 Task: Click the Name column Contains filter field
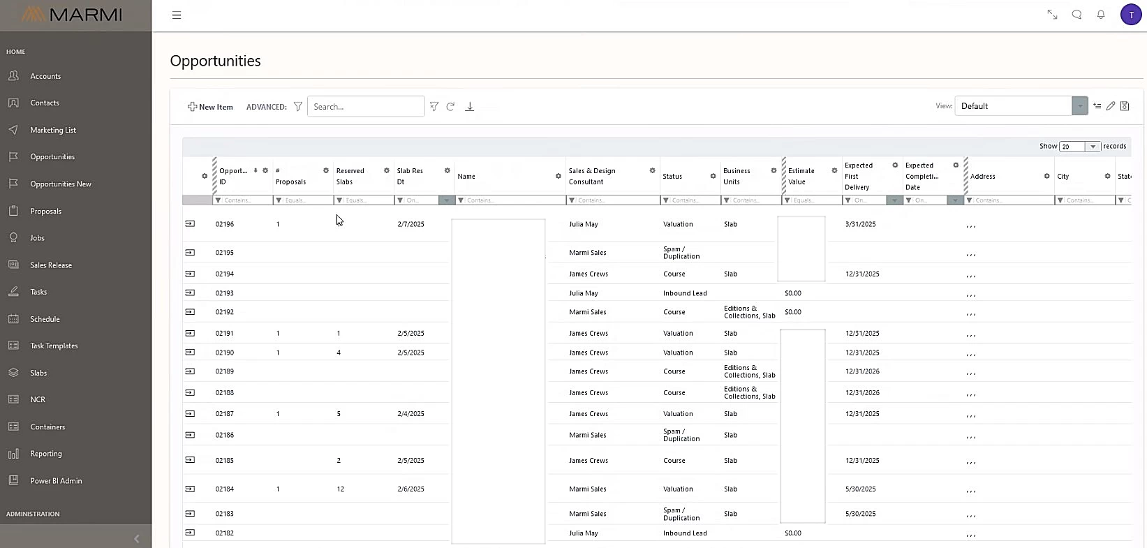click(515, 200)
